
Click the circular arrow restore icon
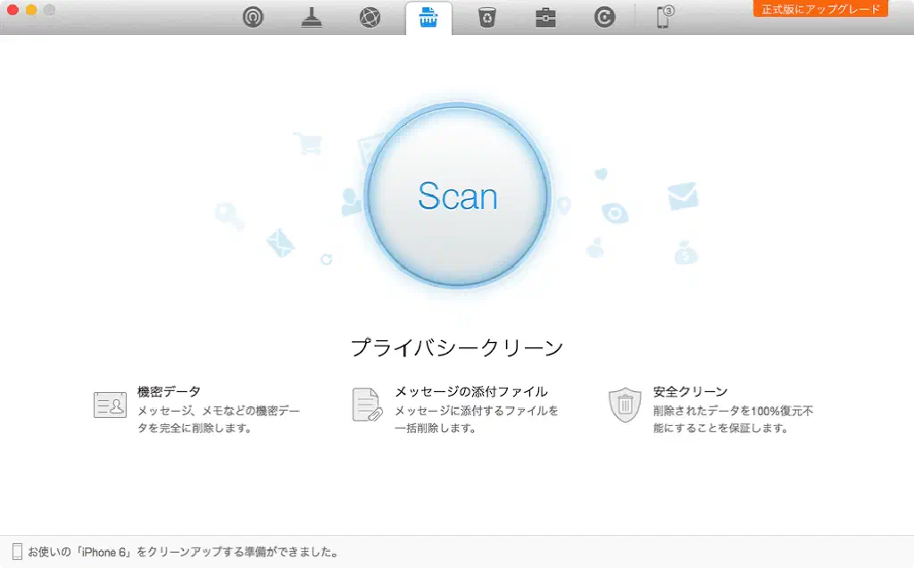(x=604, y=17)
